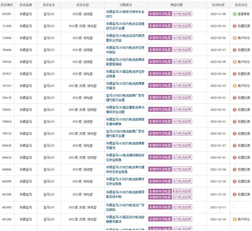Select date 2021-12-17

pos(218,207)
